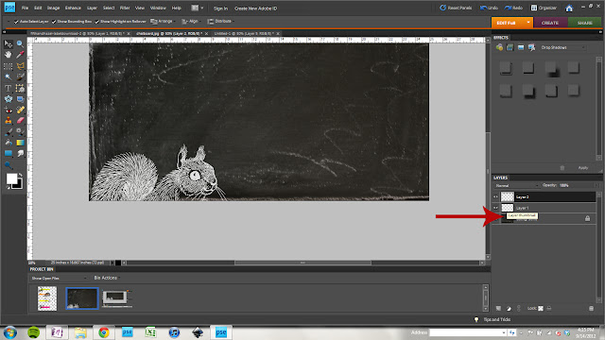Select the Rectangular Marquee tool
This screenshot has height=340, width=605.
9,66
